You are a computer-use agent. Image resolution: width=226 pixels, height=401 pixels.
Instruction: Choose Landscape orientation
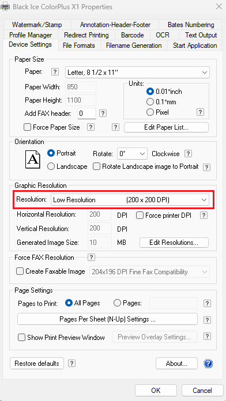point(51,167)
